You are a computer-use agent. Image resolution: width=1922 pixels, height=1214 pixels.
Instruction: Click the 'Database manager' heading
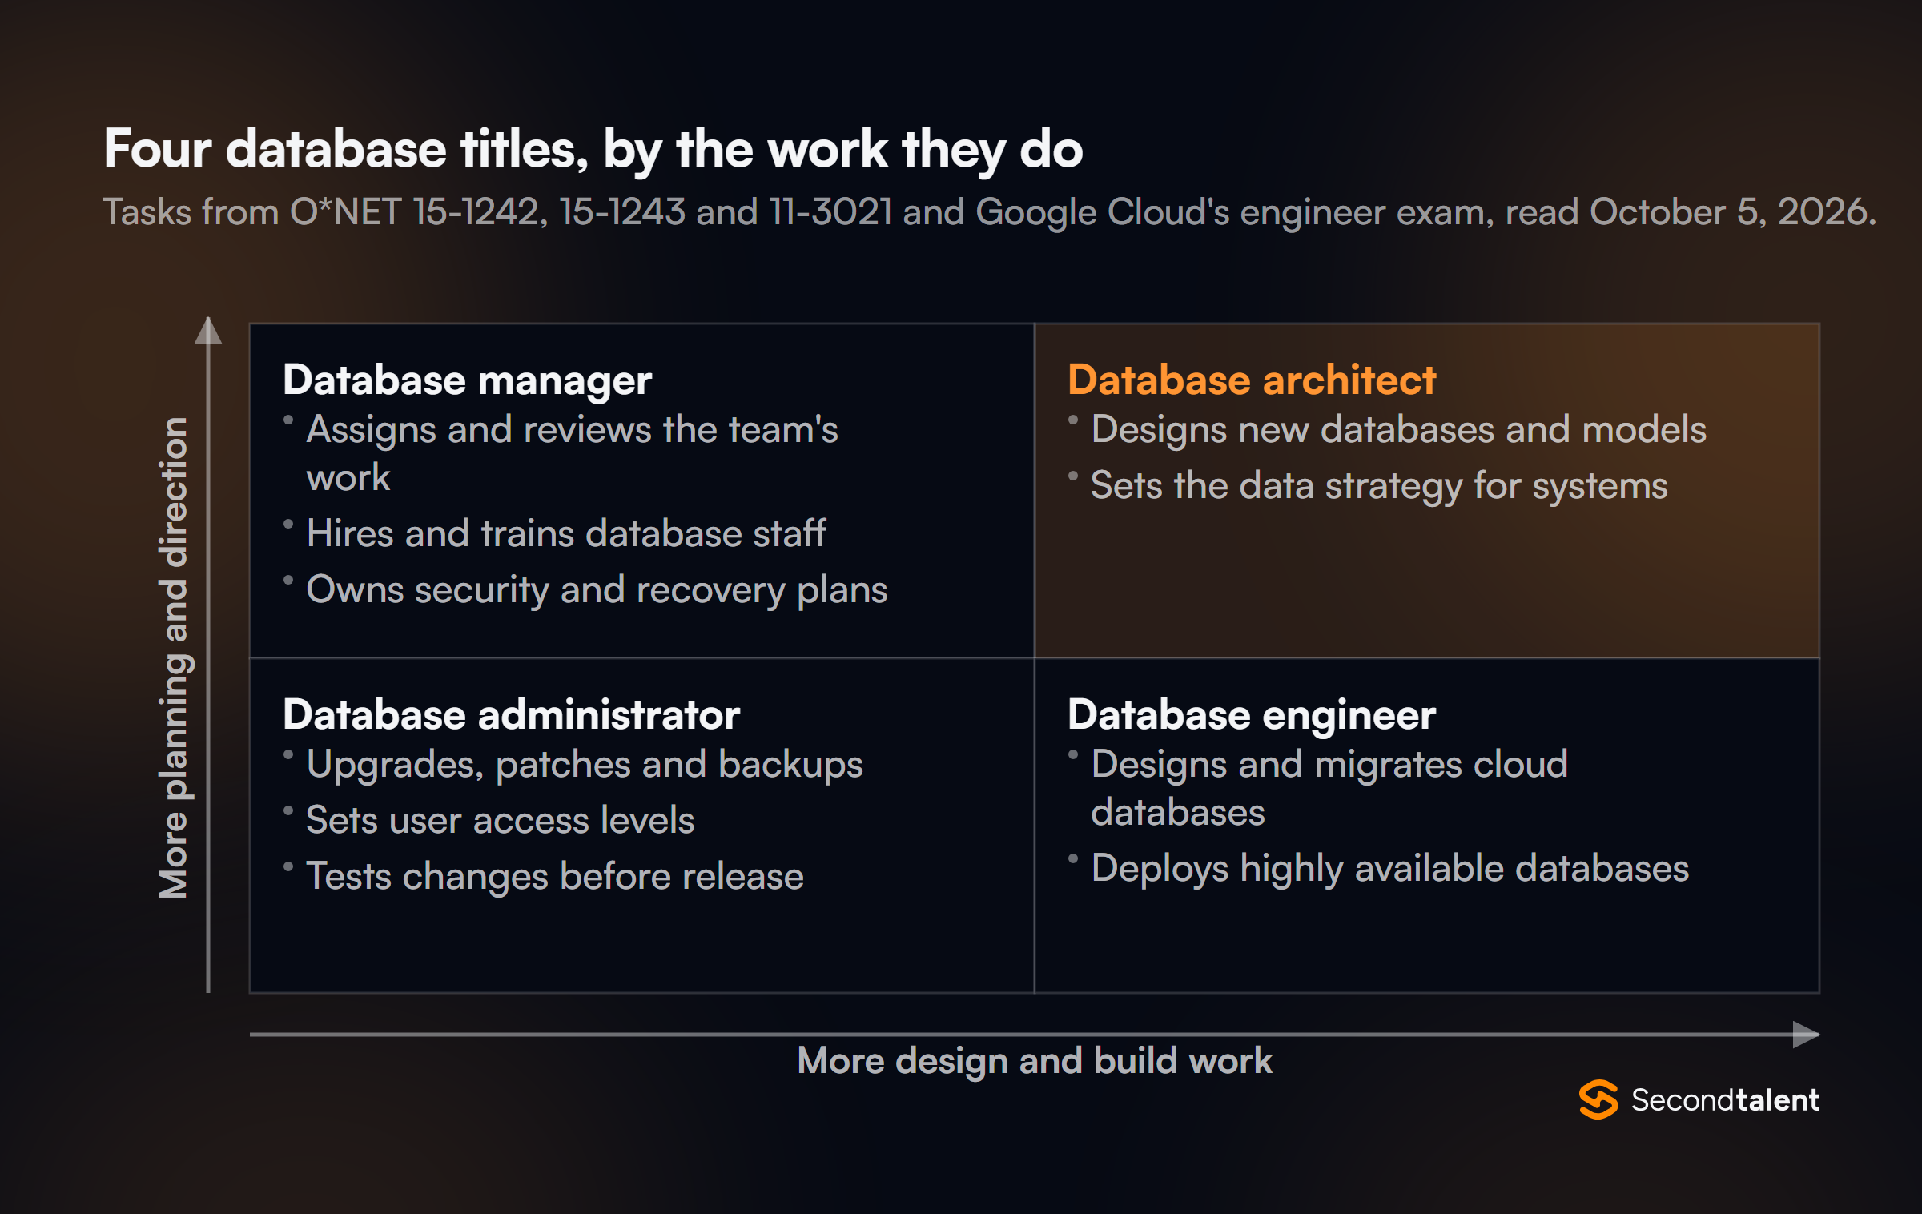pyautogui.click(x=467, y=380)
